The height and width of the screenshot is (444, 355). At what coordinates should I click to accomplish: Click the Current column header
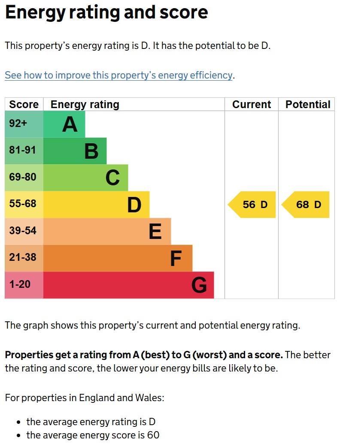coord(252,105)
